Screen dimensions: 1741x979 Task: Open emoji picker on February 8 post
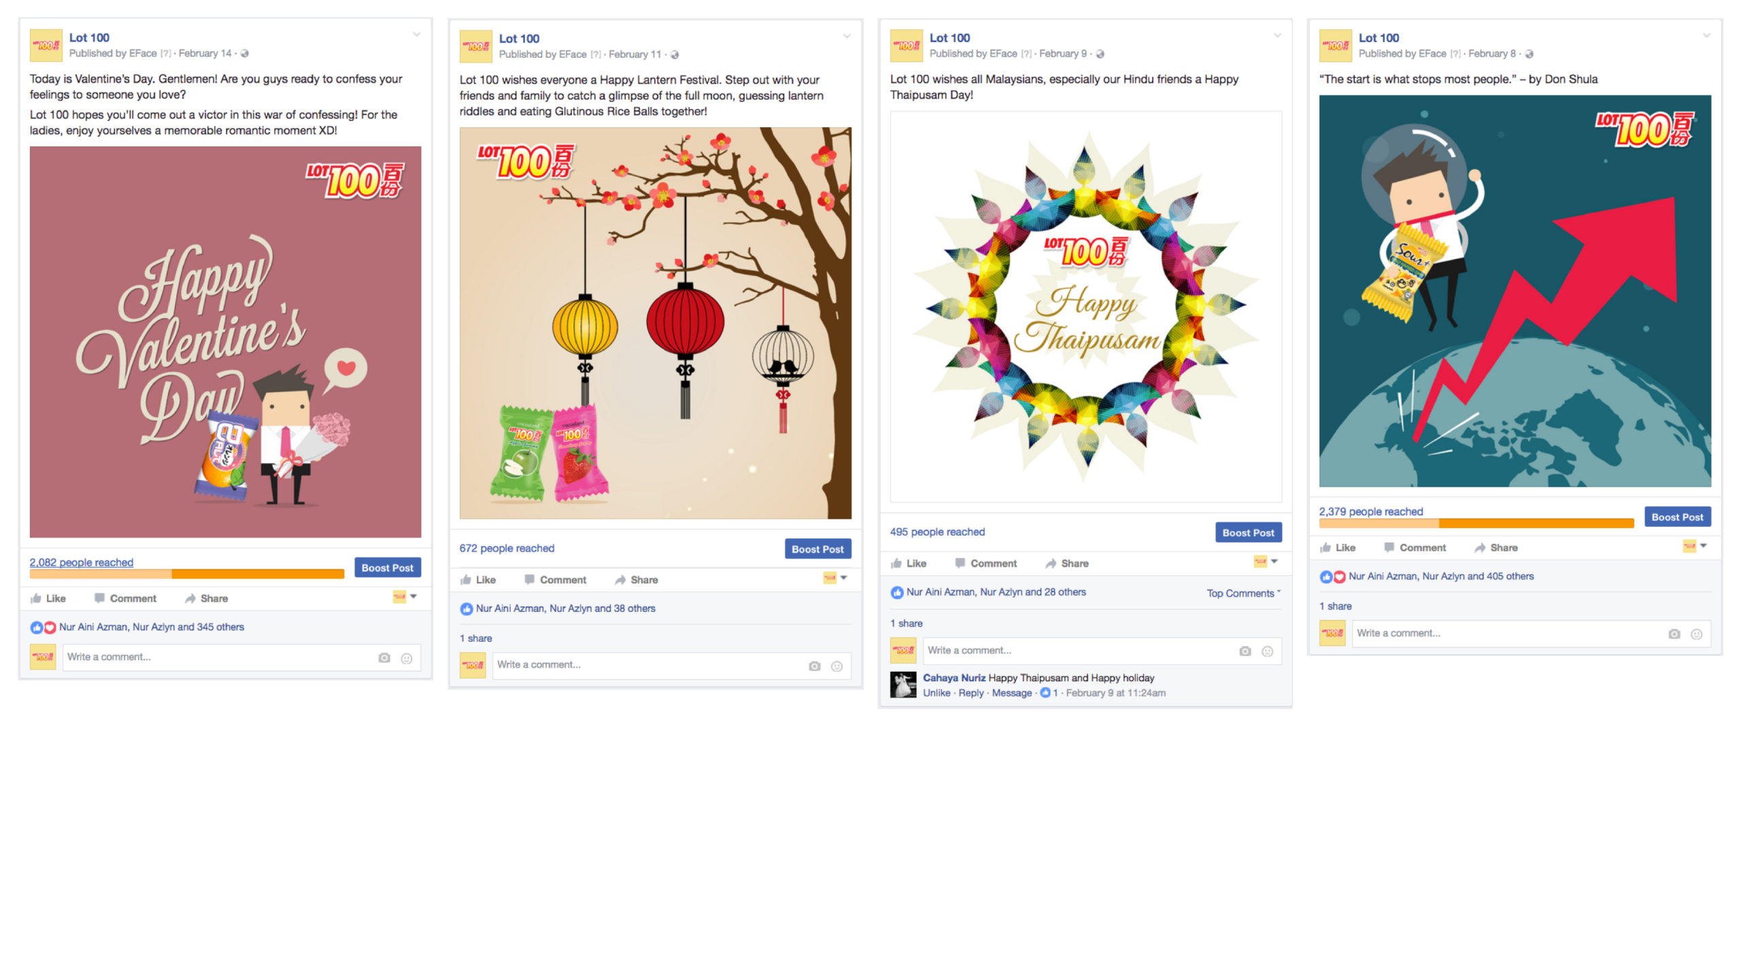[x=1696, y=634]
